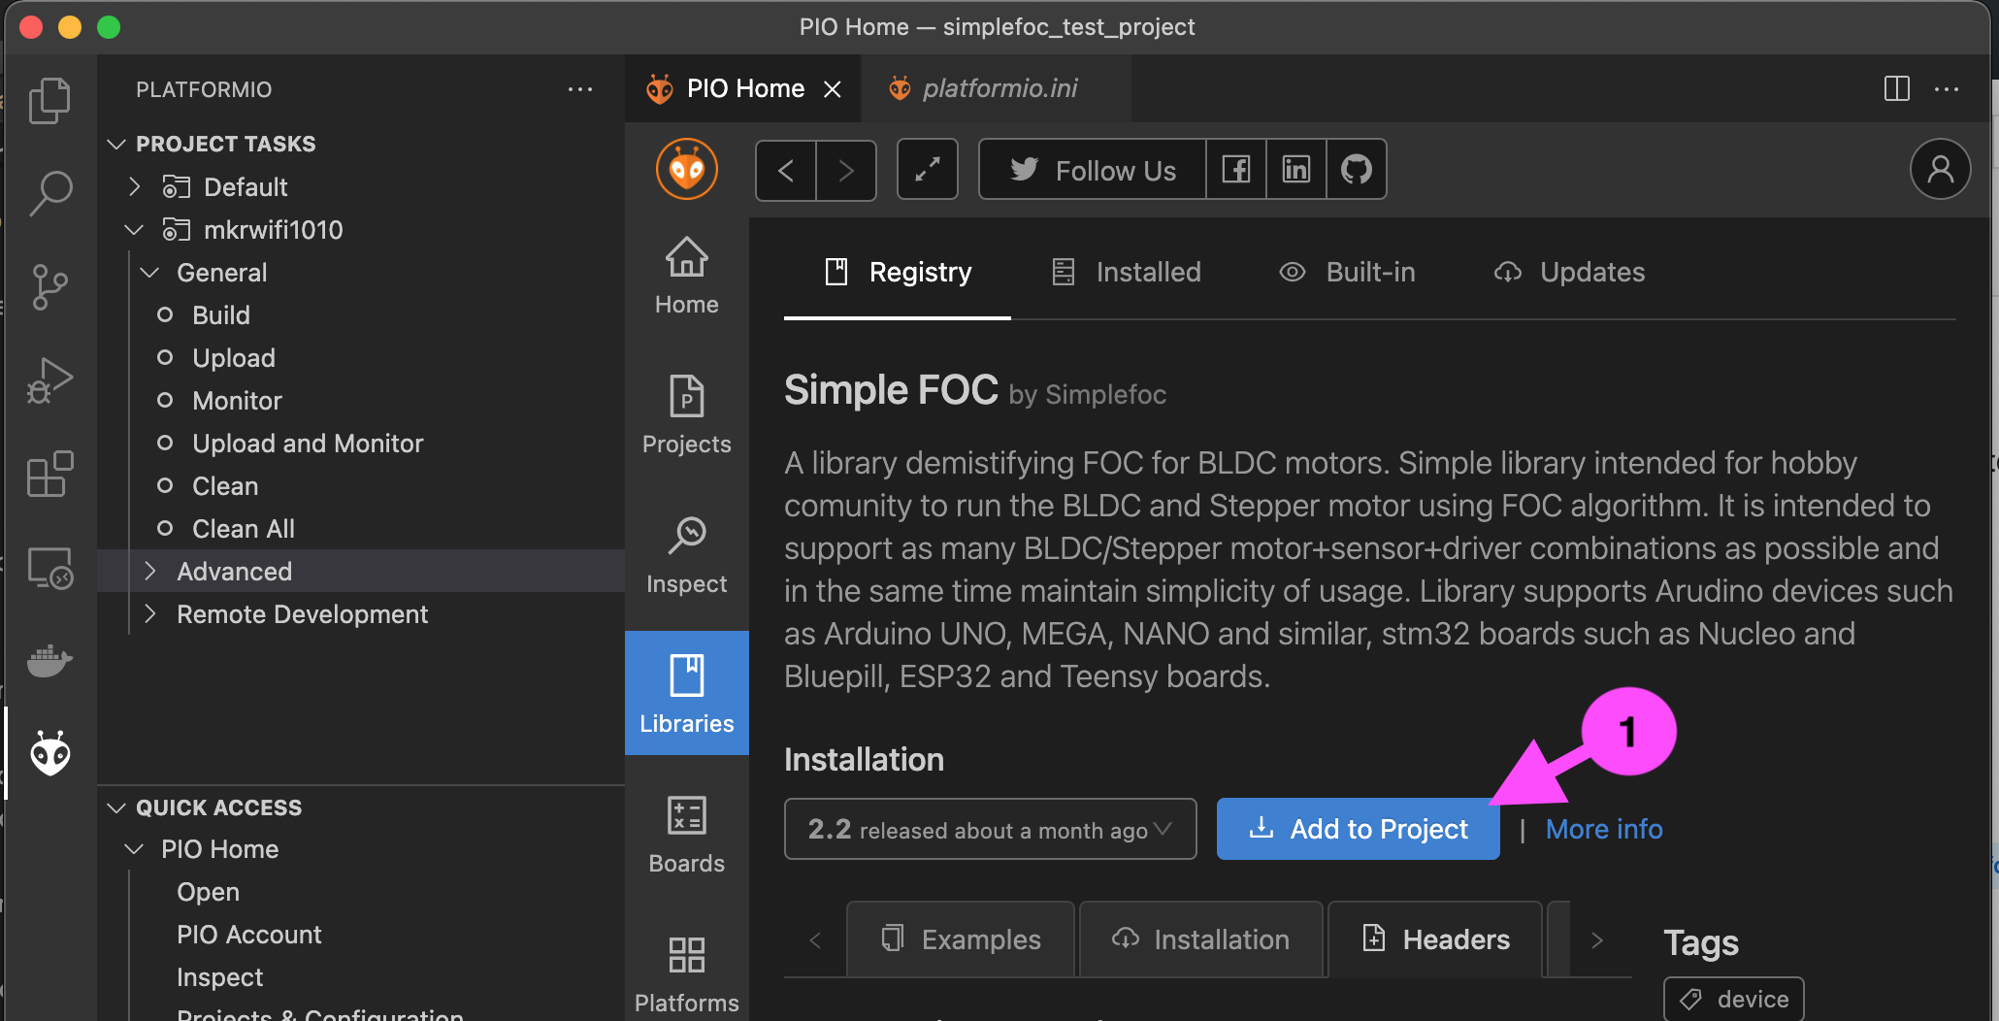The width and height of the screenshot is (1999, 1021).
Task: Open Platforms in PIO sidebar
Action: point(686,974)
